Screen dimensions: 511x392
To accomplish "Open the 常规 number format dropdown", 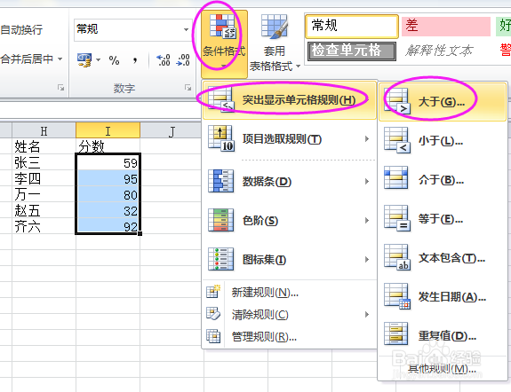I will (186, 29).
